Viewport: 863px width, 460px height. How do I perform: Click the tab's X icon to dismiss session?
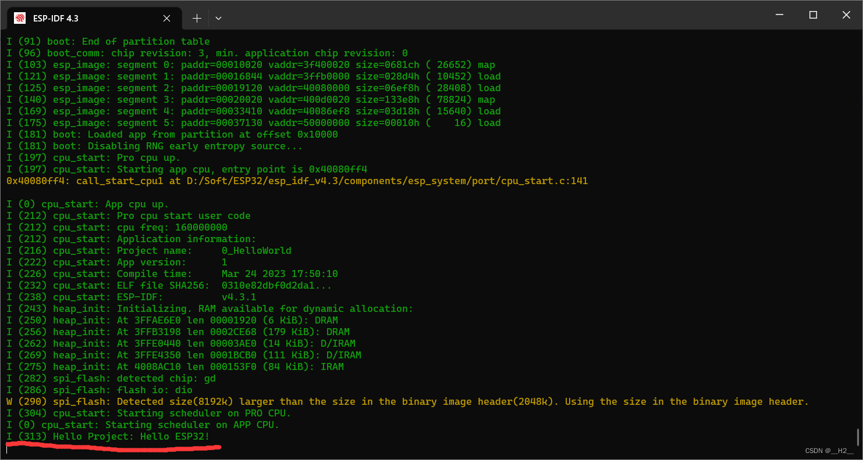(x=166, y=18)
